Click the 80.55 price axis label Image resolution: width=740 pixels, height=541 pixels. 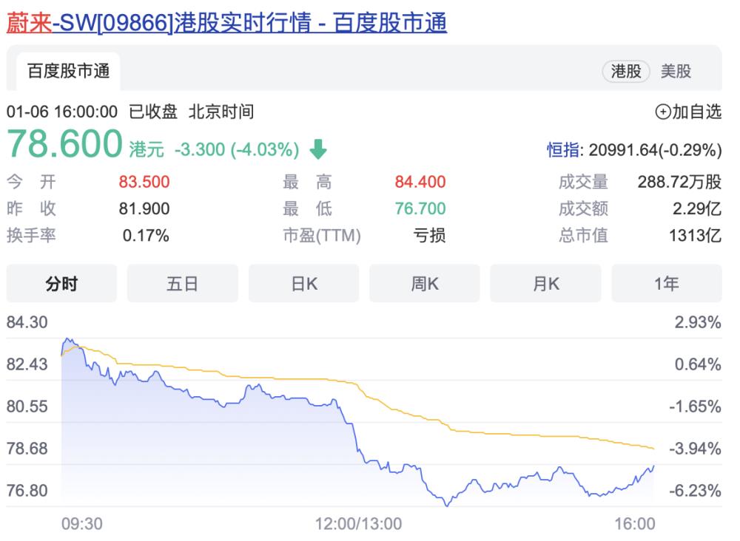27,406
